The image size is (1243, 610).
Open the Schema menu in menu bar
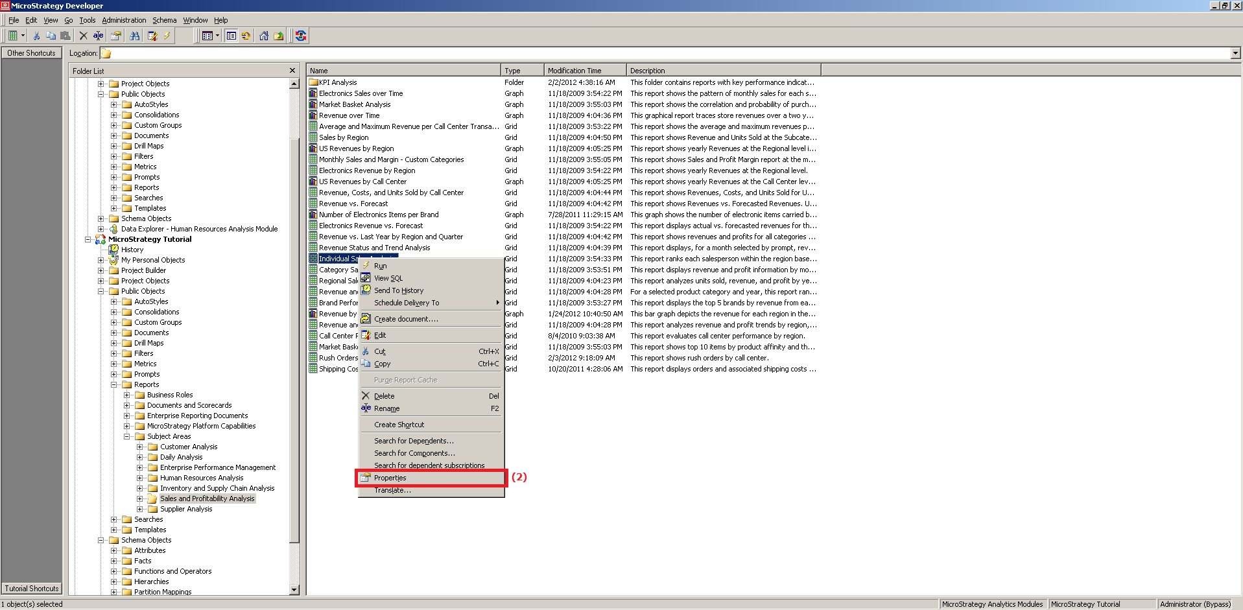click(164, 20)
